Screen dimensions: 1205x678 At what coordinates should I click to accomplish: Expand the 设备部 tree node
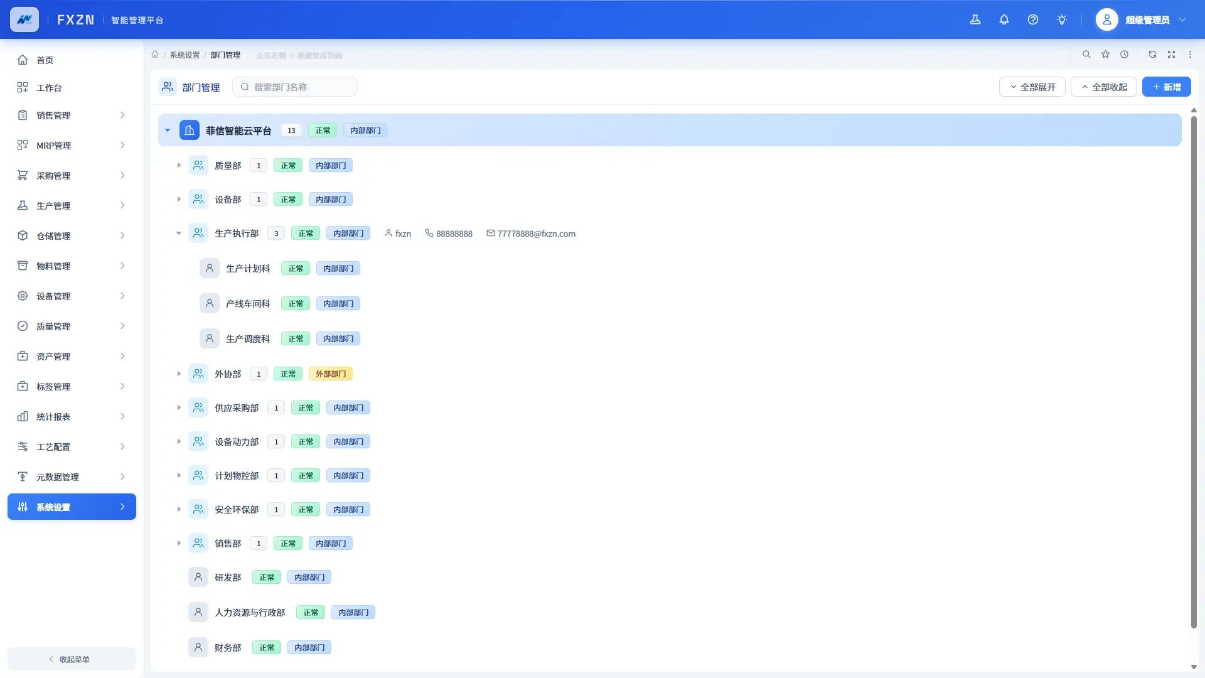coord(179,199)
